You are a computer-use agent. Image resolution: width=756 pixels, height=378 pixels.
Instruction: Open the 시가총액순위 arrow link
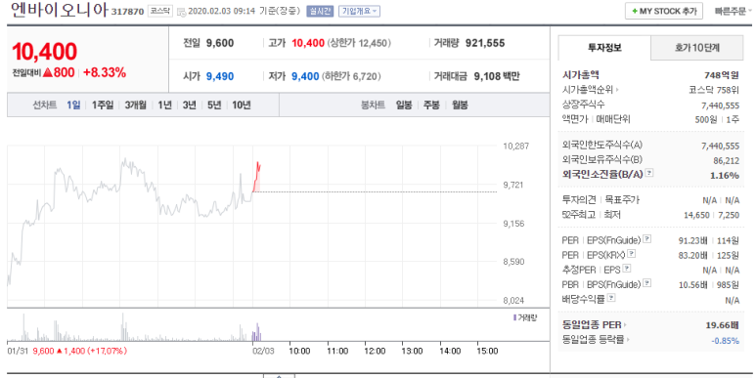(617, 90)
